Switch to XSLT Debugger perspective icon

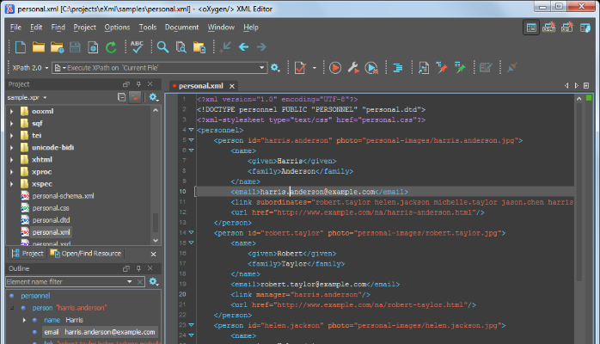(x=548, y=28)
